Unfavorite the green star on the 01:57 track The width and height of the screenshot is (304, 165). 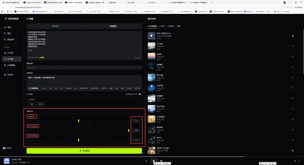coord(293,150)
